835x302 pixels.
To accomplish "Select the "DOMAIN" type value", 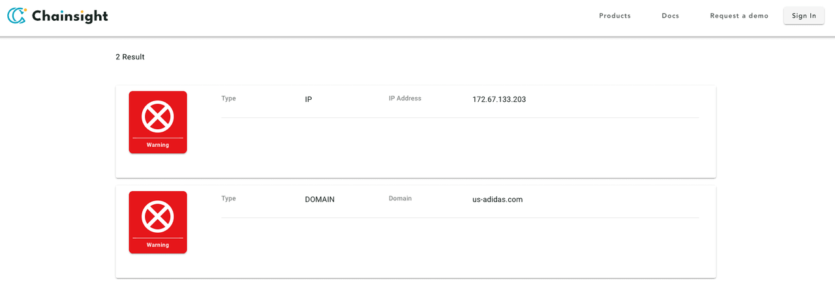I will (x=320, y=200).
